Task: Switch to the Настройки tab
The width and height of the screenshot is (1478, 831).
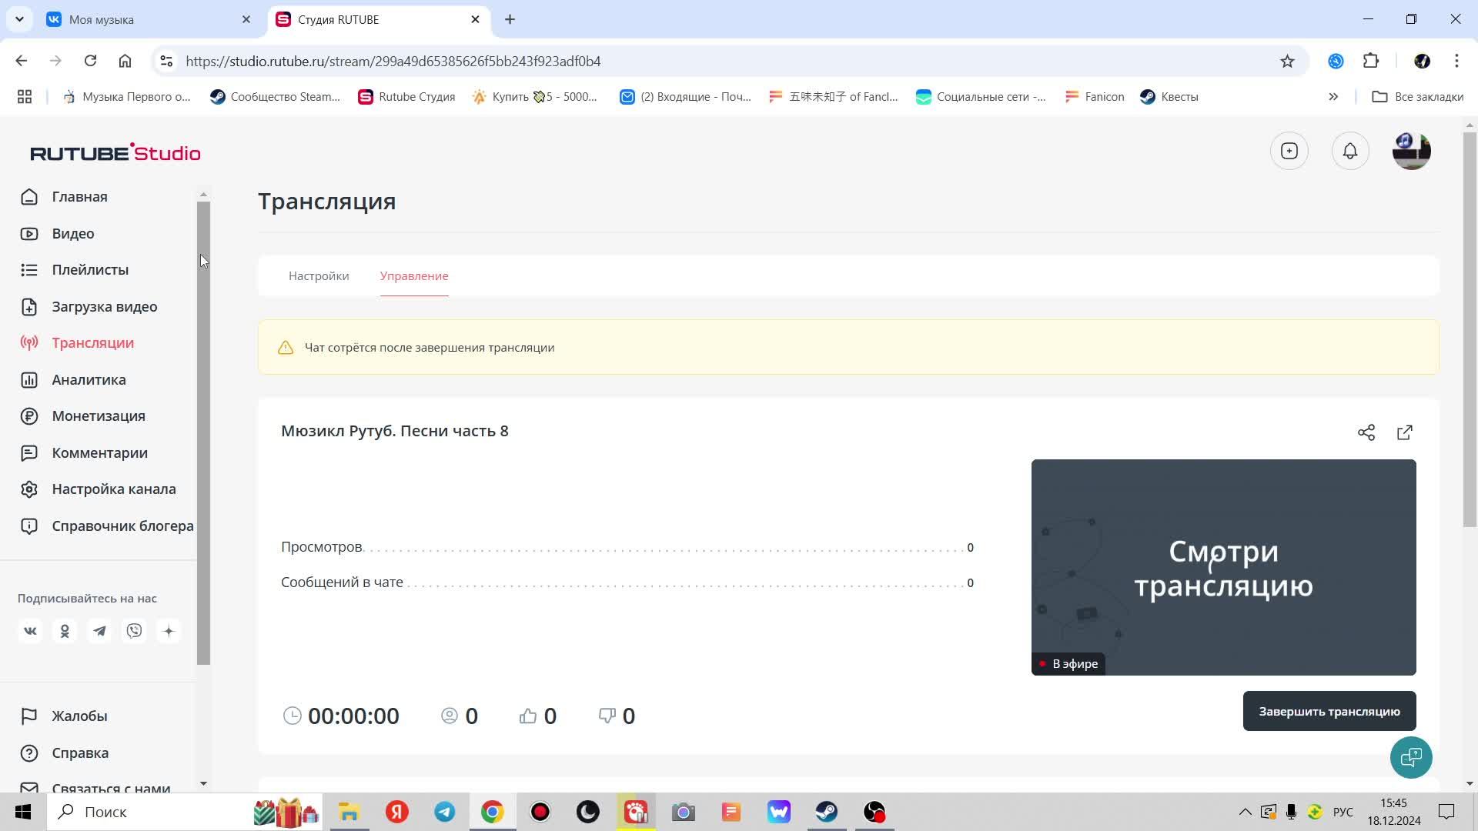Action: pos(319,276)
